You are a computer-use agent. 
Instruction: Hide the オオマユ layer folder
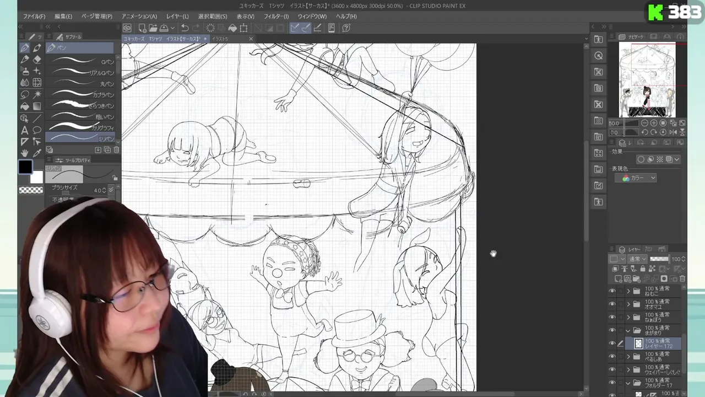coord(612,304)
